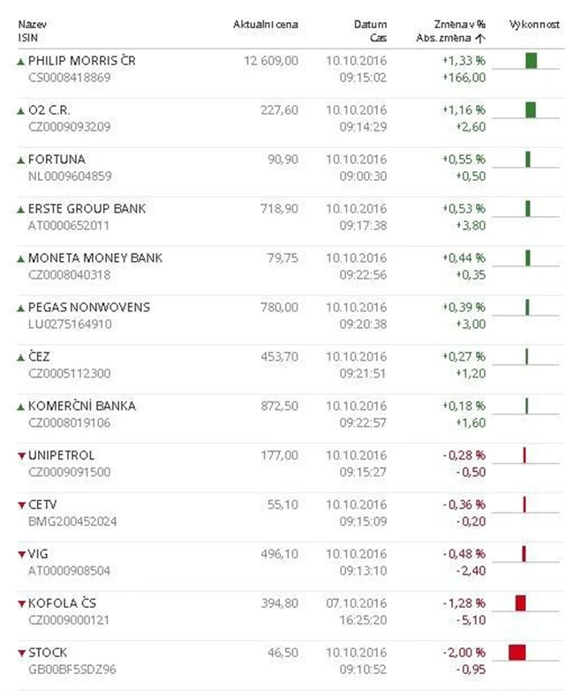Viewport: 565px width, 695px height.
Task: Click the red down arrow beside CETV
Action: coord(21,505)
